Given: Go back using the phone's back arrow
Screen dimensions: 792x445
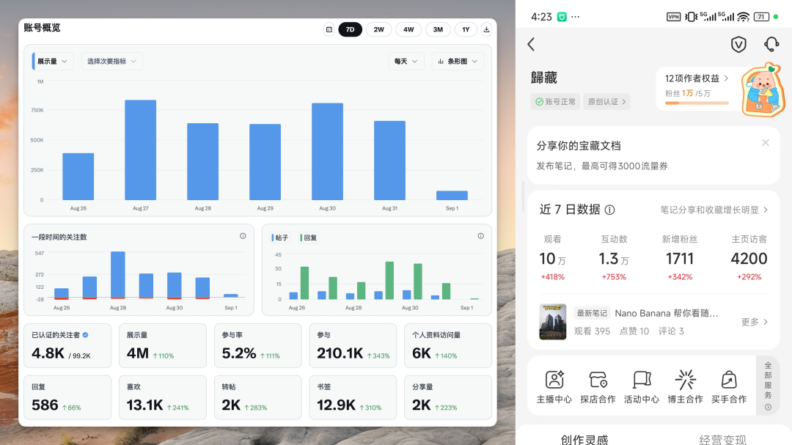Looking at the screenshot, I should point(531,45).
